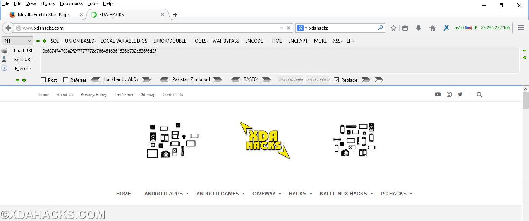The image size is (529, 221).
Task: Open the XSS dropdown
Action: (x=337, y=41)
